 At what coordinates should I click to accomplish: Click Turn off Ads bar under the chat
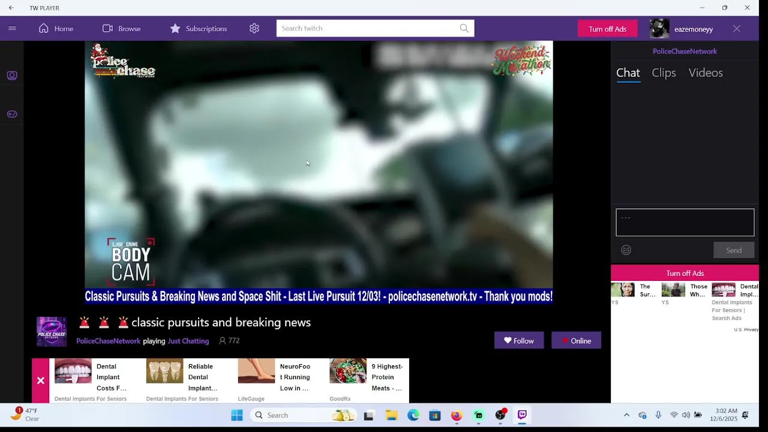[x=685, y=273]
